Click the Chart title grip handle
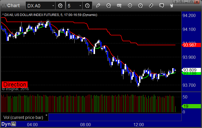 (x=4, y=6)
